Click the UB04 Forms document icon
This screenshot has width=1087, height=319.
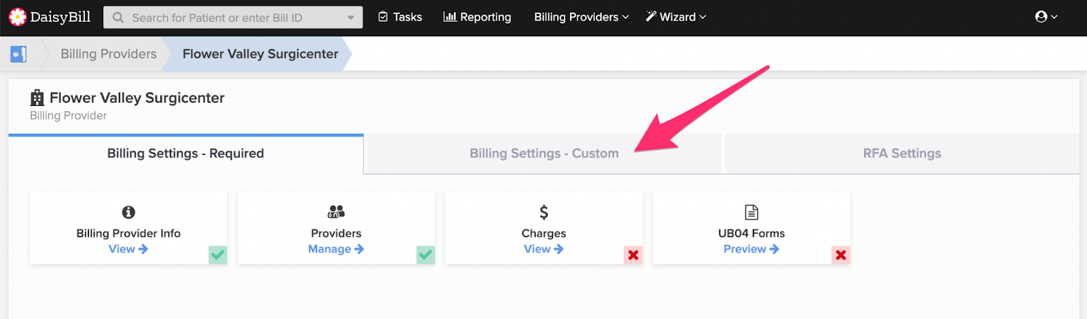pyautogui.click(x=751, y=212)
